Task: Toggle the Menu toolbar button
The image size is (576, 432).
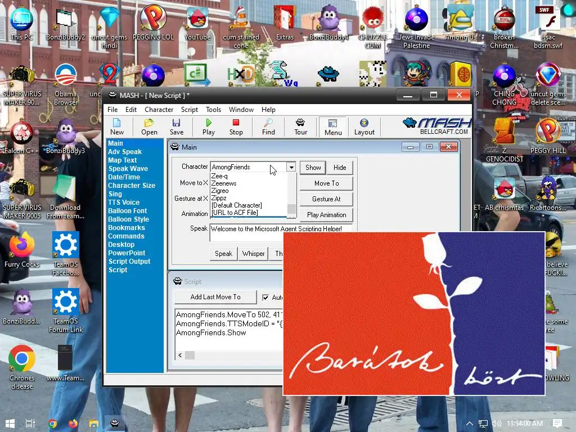Action: pos(333,127)
